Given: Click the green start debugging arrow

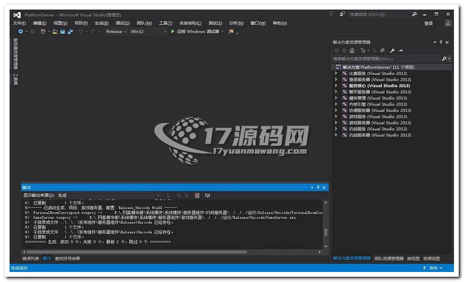Looking at the screenshot, I should tap(173, 31).
